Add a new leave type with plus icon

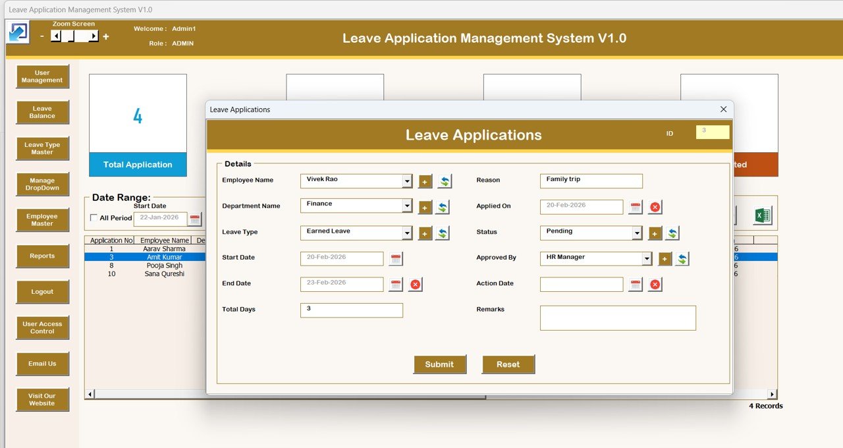pyautogui.click(x=425, y=233)
